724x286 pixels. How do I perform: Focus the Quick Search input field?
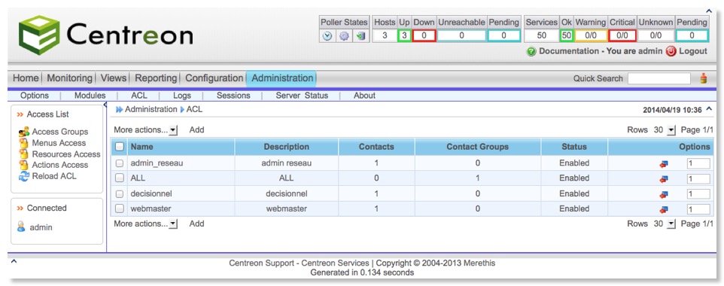click(659, 78)
